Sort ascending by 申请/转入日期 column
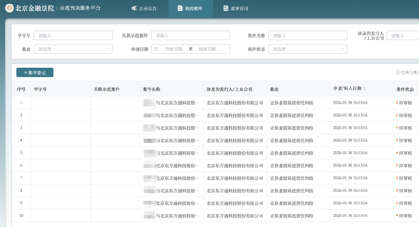 coord(365,87)
